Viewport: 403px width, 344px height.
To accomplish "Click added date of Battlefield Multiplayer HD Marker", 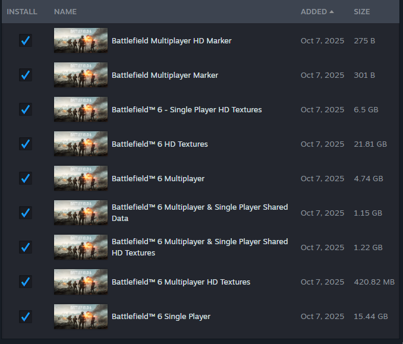I will 322,41.
